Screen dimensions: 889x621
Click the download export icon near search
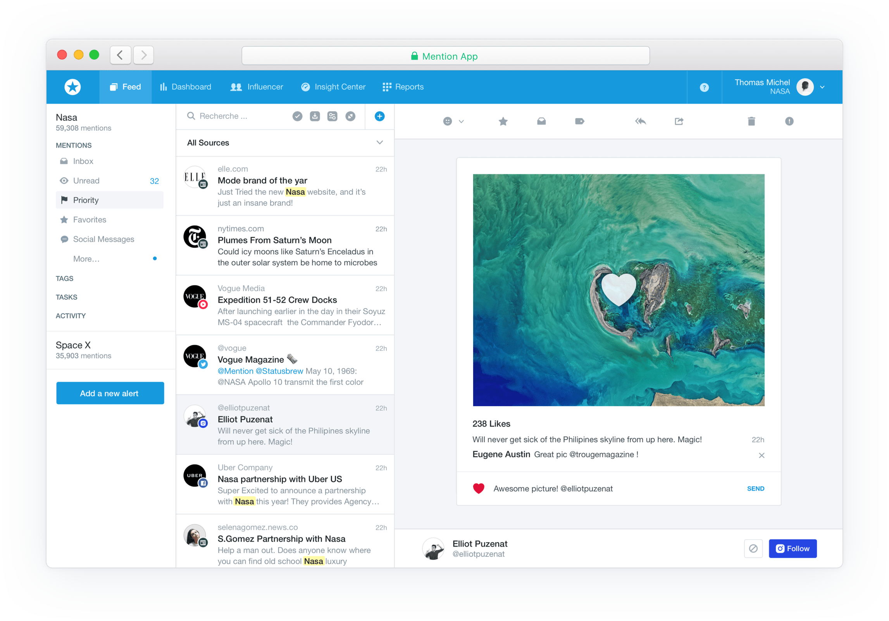click(x=315, y=116)
